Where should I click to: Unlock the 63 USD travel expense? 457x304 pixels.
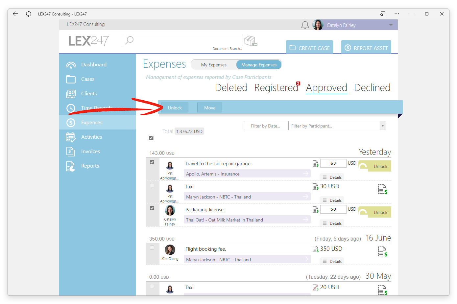(375, 166)
